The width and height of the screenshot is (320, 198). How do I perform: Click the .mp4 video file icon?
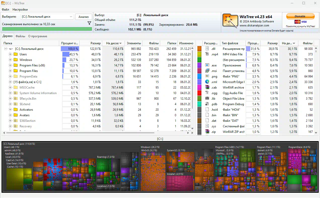click(x=207, y=54)
